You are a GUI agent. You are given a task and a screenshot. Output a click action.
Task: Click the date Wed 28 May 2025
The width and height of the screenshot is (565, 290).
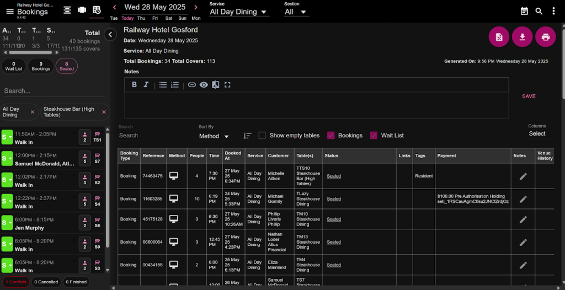pyautogui.click(x=155, y=7)
